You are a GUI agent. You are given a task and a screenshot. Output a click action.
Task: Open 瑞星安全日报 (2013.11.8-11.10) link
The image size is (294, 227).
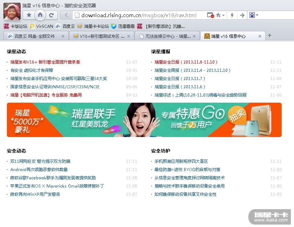(x=186, y=62)
